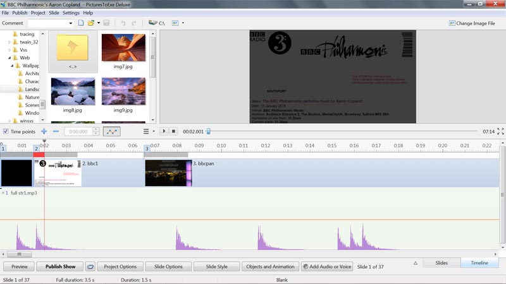This screenshot has width=506, height=284.
Task: Click the Redo arrow icon
Action: point(134,23)
